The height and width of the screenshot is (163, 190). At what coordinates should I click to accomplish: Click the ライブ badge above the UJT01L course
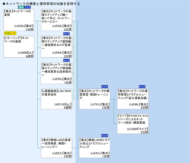[104, 87]
